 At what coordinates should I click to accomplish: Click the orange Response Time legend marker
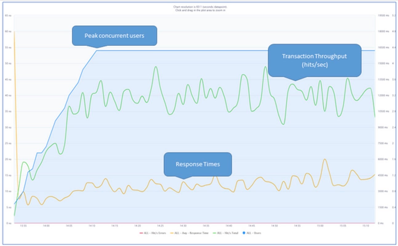172,233
